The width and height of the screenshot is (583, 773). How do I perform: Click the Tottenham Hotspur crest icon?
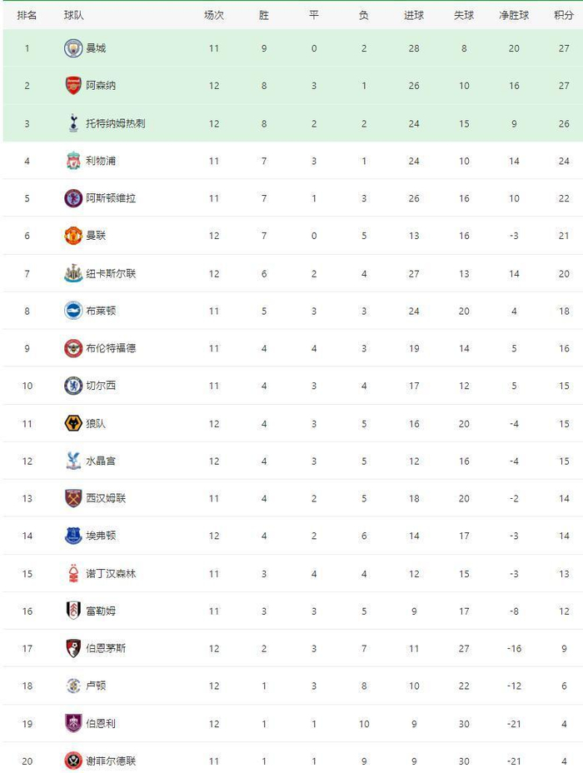73,123
